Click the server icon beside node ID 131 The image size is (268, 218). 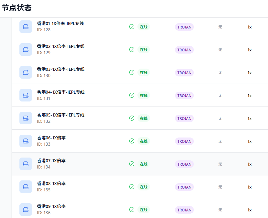tap(26, 95)
